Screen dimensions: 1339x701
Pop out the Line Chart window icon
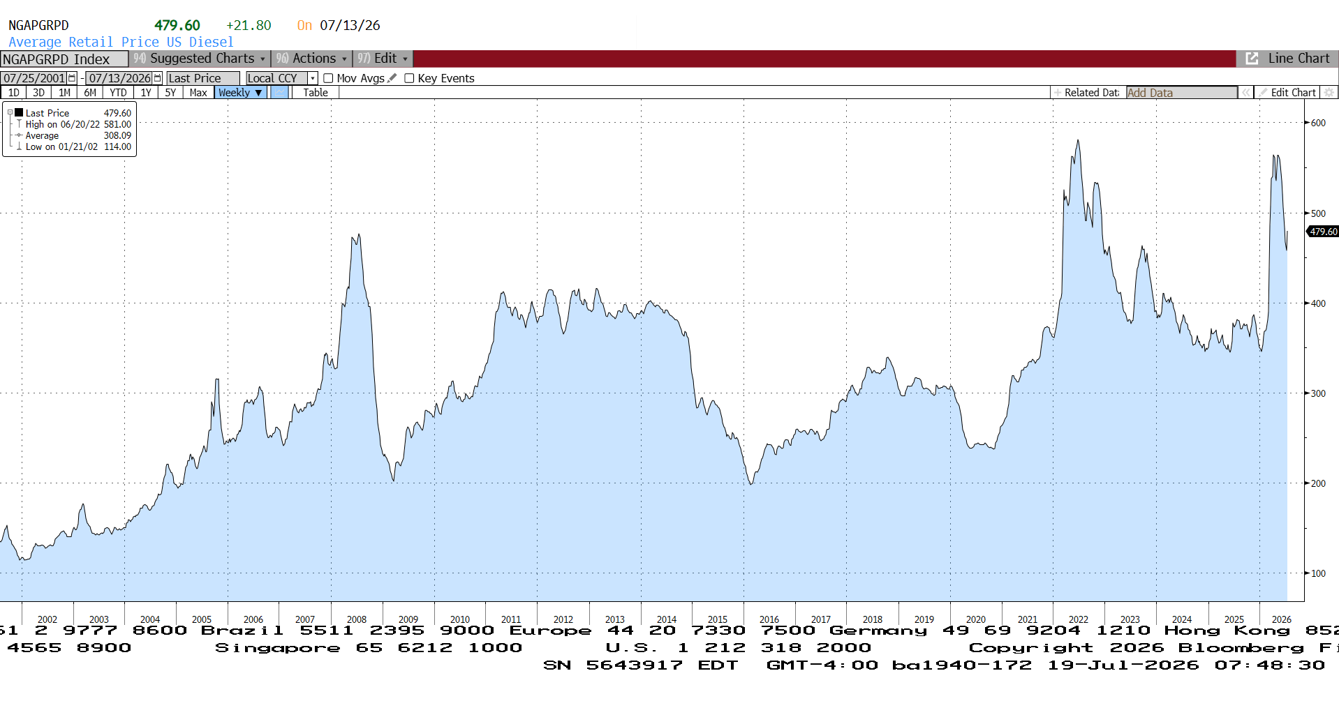pyautogui.click(x=1252, y=59)
